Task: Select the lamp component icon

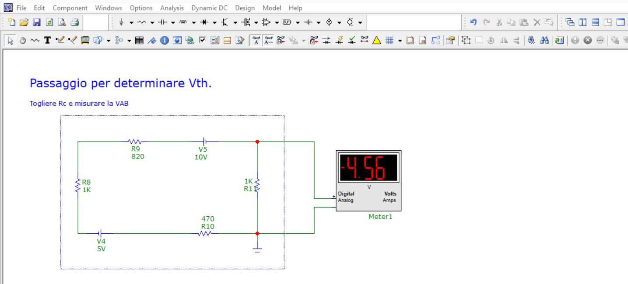Action: pos(350,22)
